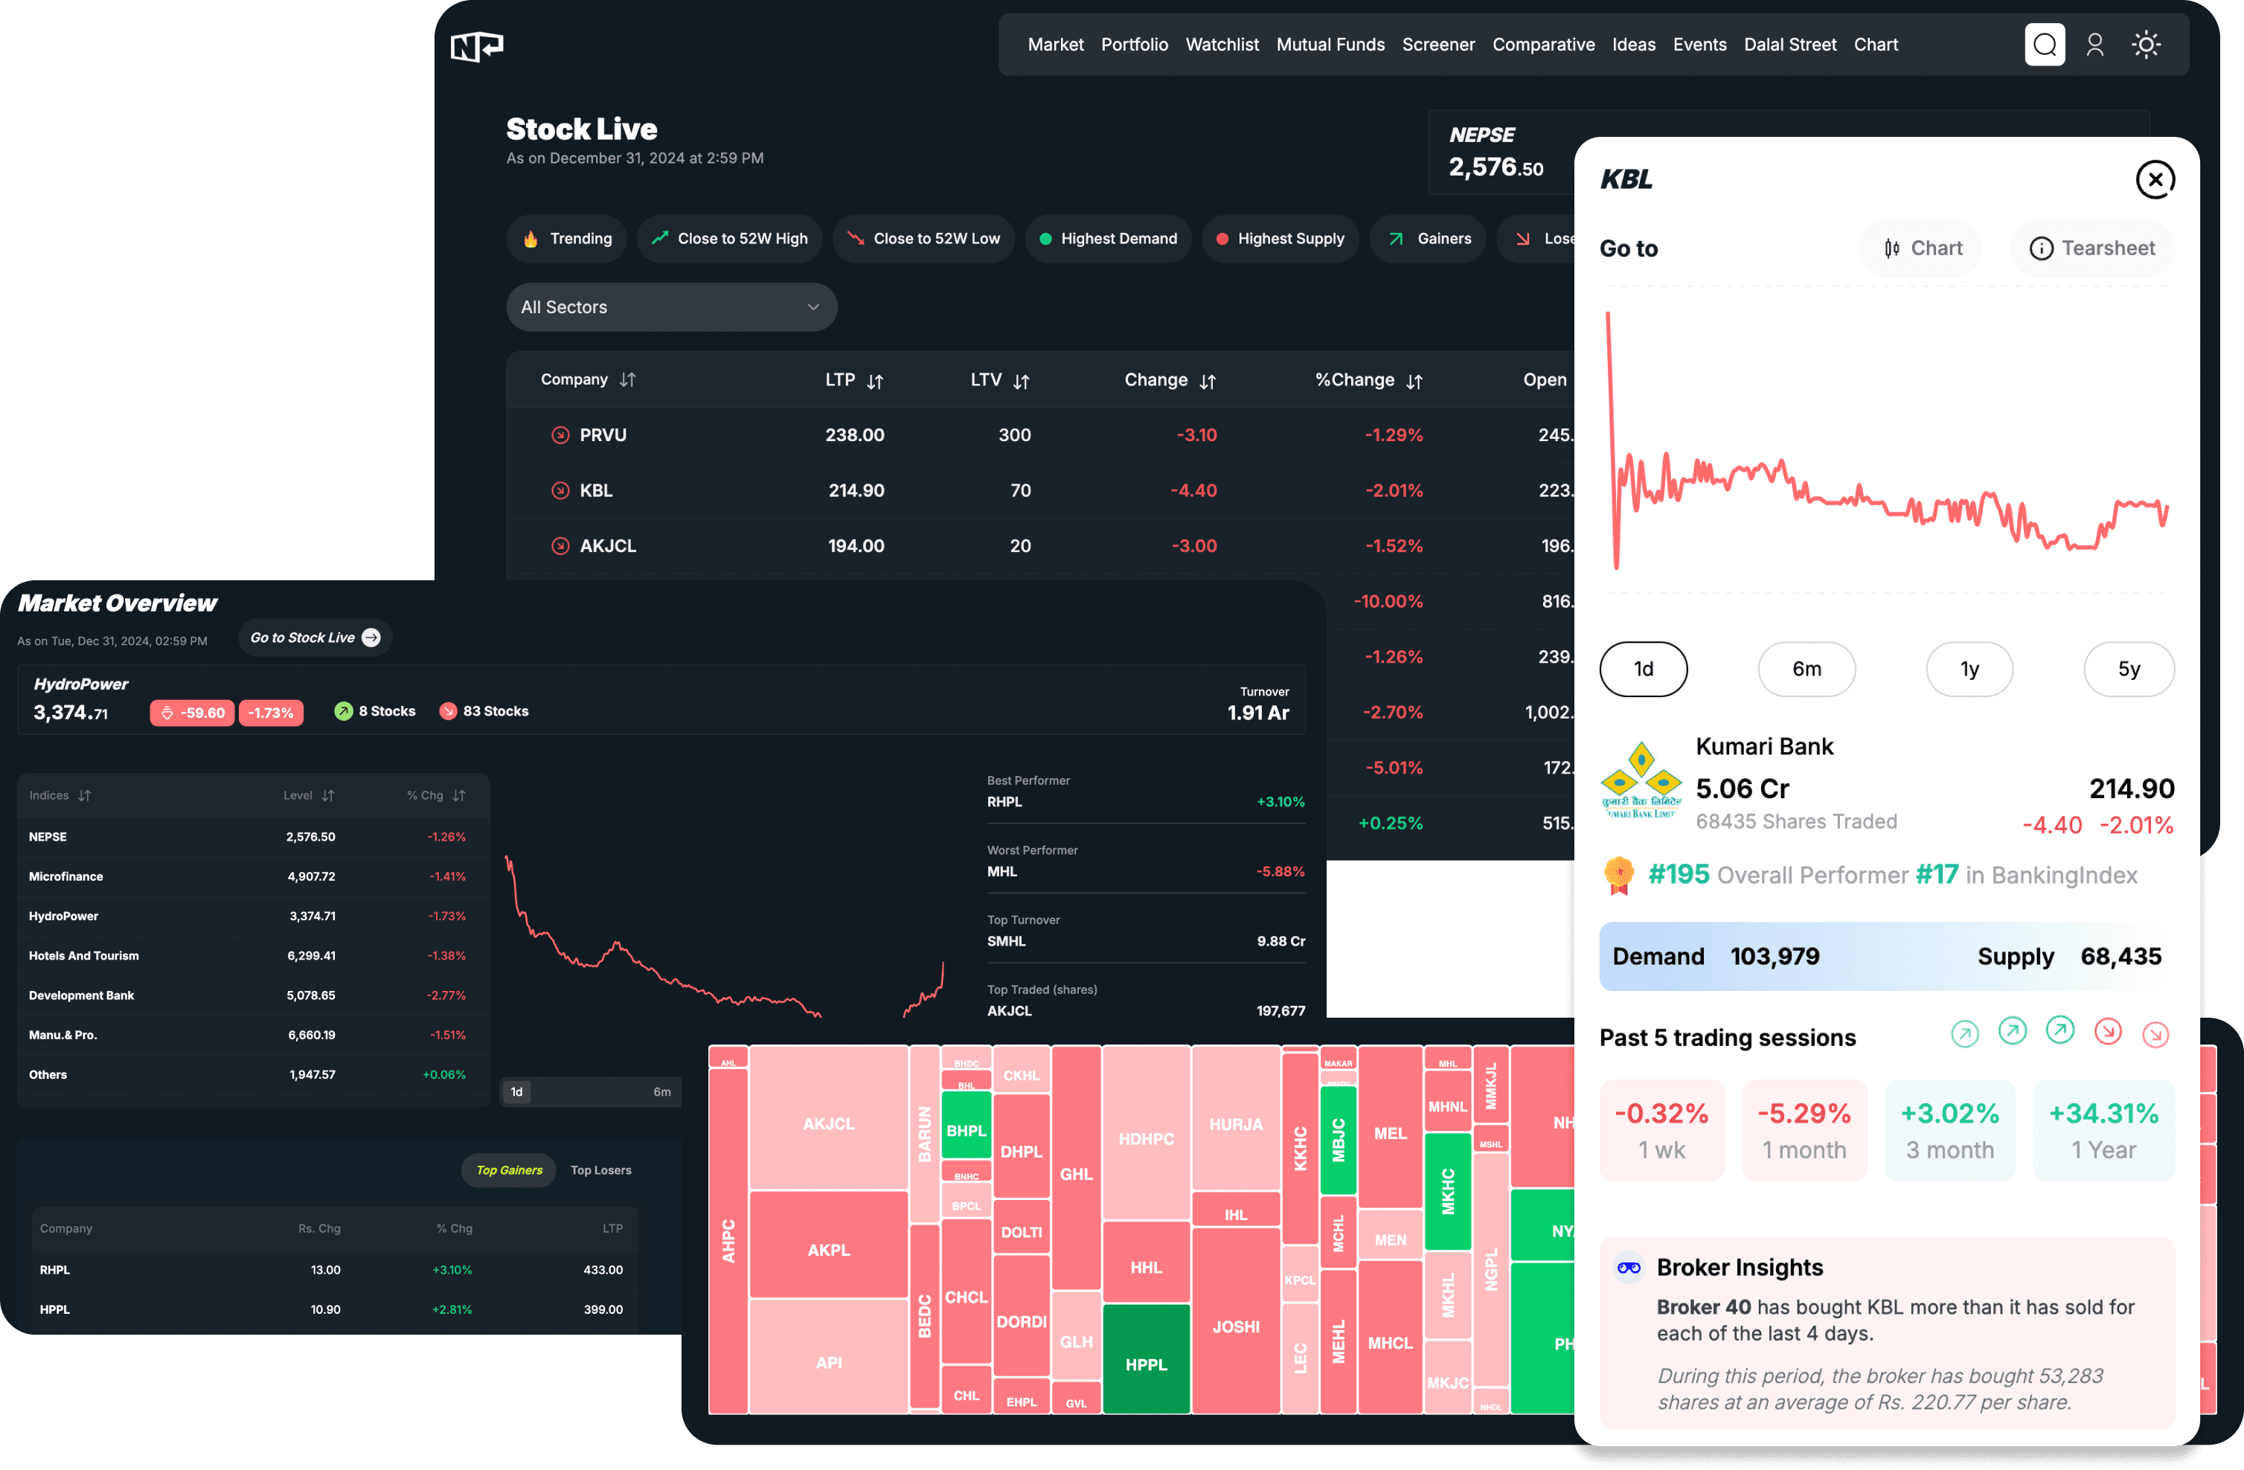Viewport: 2244px width, 1470px height.
Task: Open the search icon in top navigation
Action: click(2044, 45)
